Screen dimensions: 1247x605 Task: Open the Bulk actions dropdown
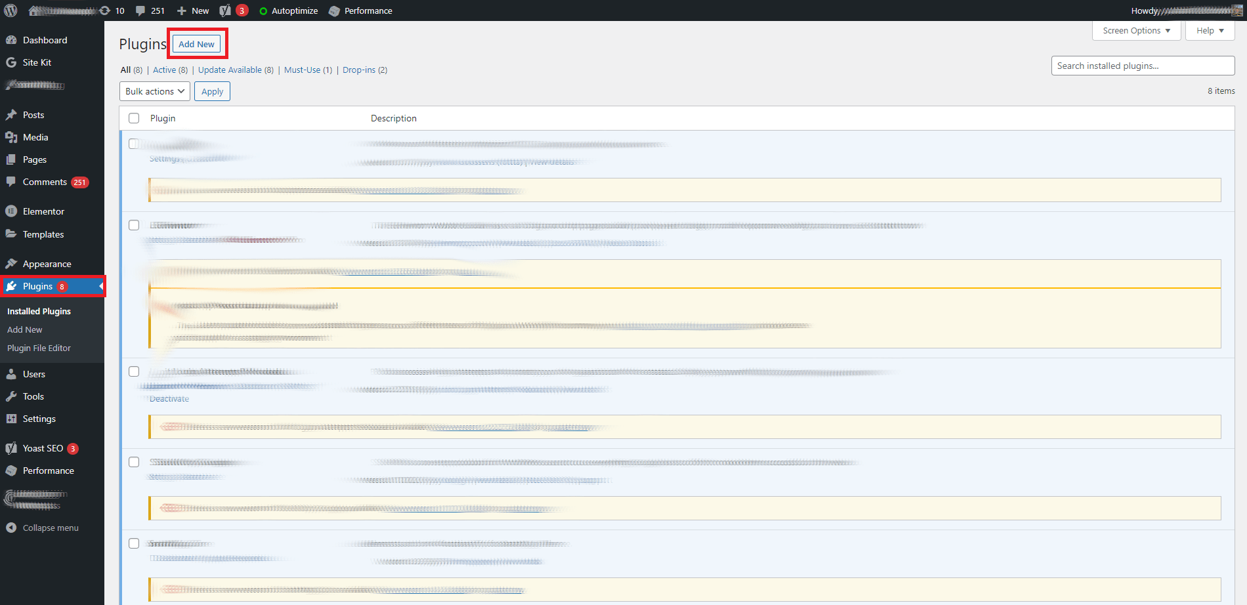tap(155, 91)
